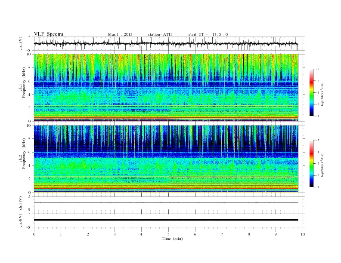Click the "ch.3(V)" axis label
Image resolution: width=341 pixels, height=263 pixels.
pos(21,203)
